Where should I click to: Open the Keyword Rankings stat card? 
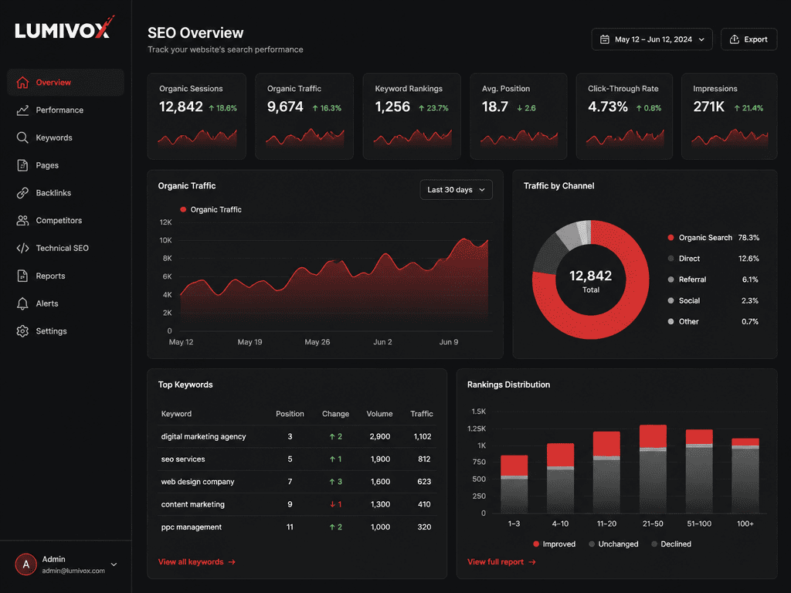tap(412, 117)
